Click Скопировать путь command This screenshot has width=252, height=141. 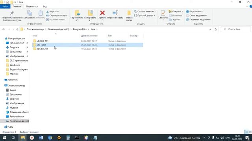pos(57,16)
